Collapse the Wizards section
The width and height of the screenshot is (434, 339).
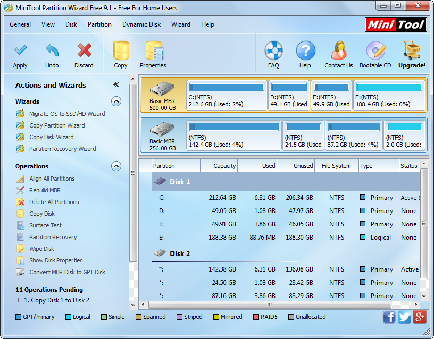pyautogui.click(x=116, y=101)
